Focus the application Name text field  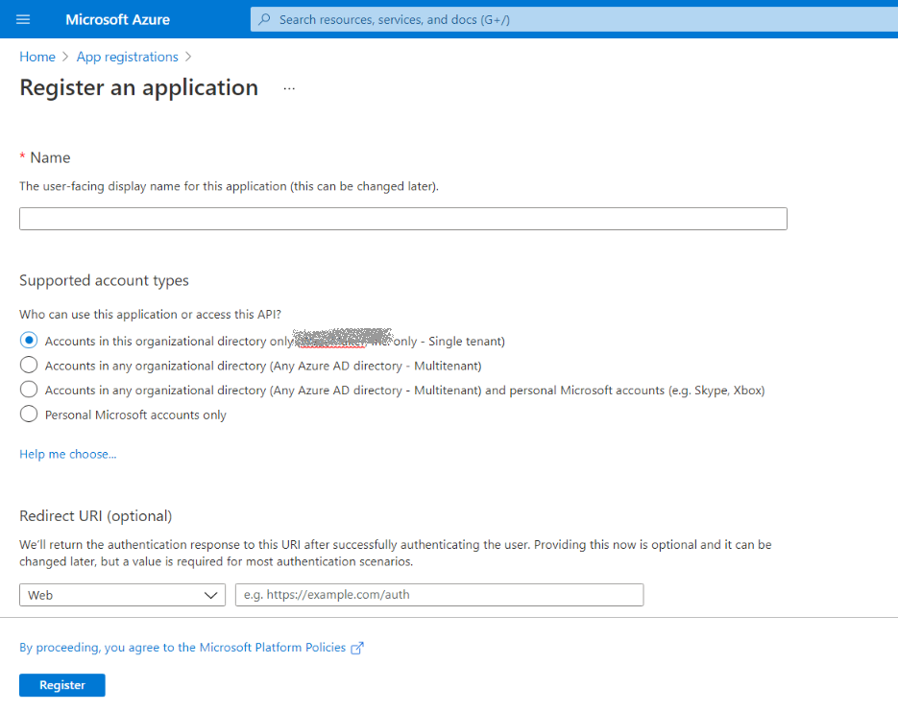tap(402, 219)
